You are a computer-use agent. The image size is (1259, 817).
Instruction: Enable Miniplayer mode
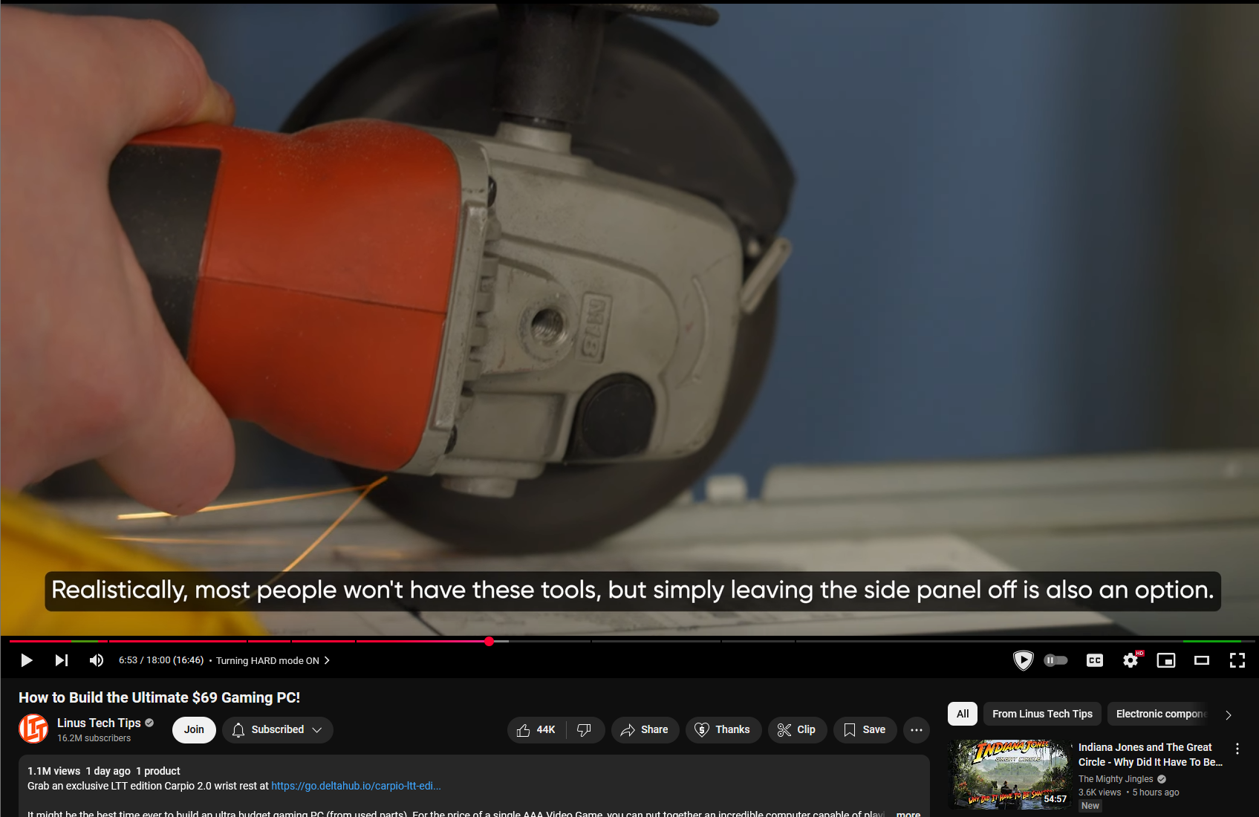(x=1165, y=660)
